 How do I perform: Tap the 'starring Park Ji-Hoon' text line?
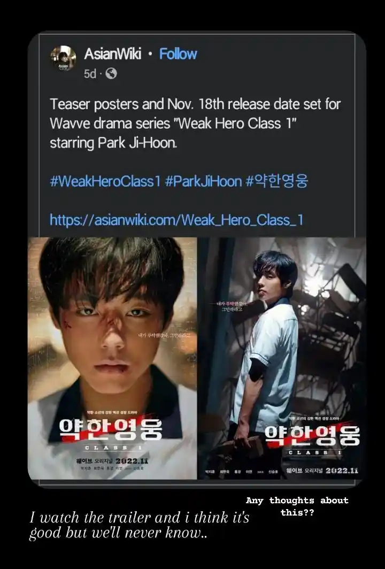(x=113, y=143)
